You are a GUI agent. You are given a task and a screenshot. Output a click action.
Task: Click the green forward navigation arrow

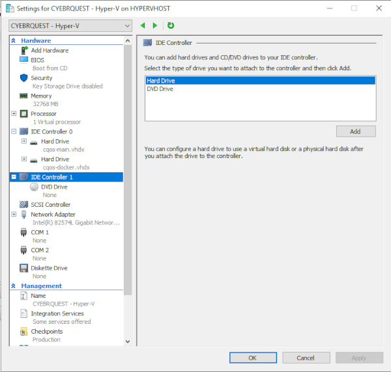155,25
